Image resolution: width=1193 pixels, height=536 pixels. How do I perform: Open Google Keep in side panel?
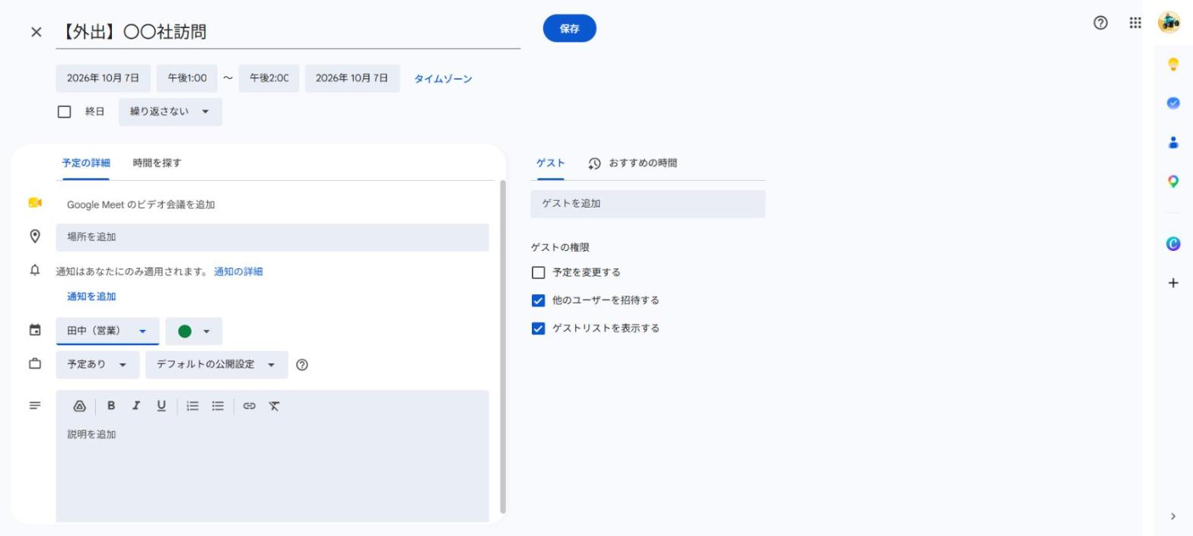pyautogui.click(x=1172, y=64)
